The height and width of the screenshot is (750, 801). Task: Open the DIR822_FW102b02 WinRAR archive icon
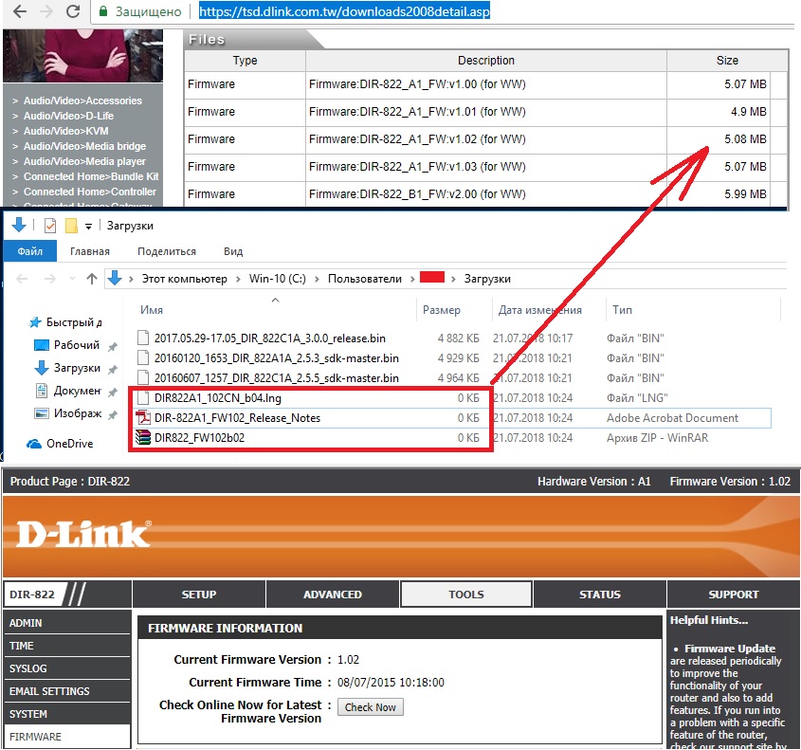143,437
